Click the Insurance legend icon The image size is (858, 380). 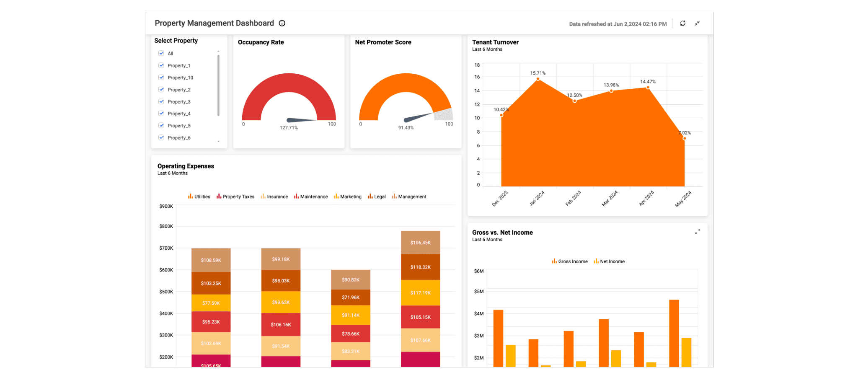[x=263, y=196]
